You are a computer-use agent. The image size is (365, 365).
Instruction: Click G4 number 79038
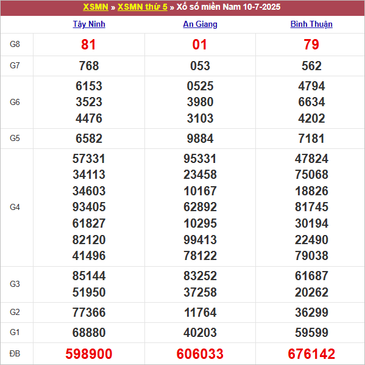tap(311, 256)
